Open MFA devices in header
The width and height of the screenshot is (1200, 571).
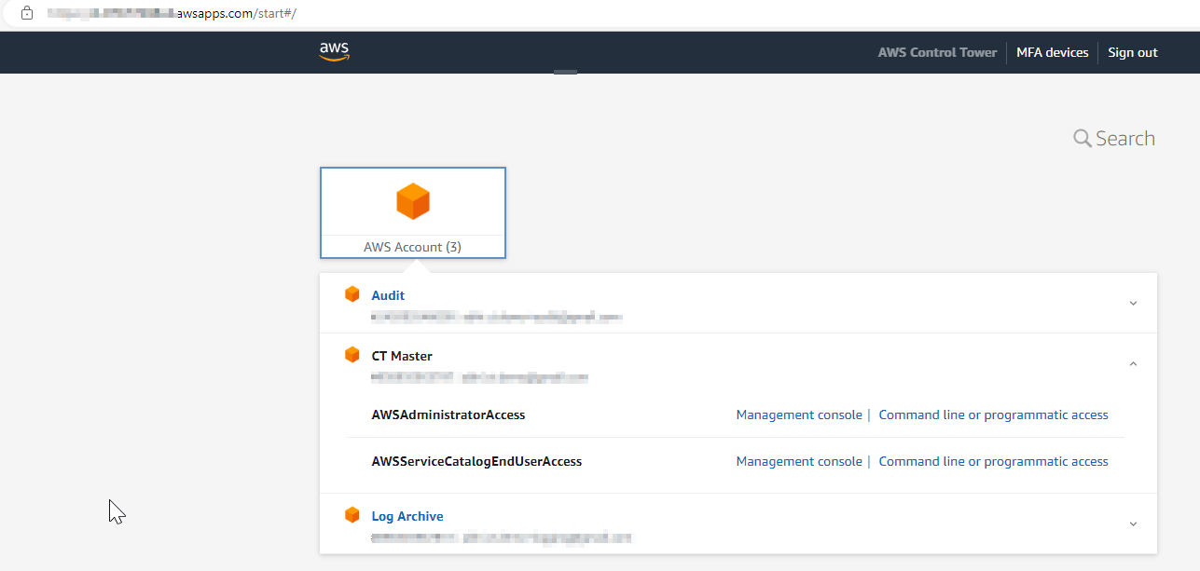point(1052,52)
